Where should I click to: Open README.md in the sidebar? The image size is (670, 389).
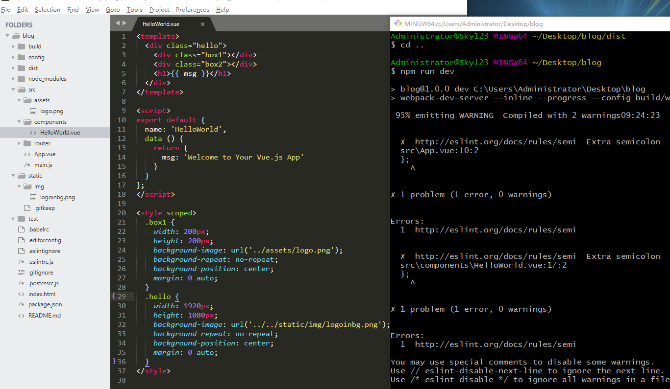[x=45, y=316]
